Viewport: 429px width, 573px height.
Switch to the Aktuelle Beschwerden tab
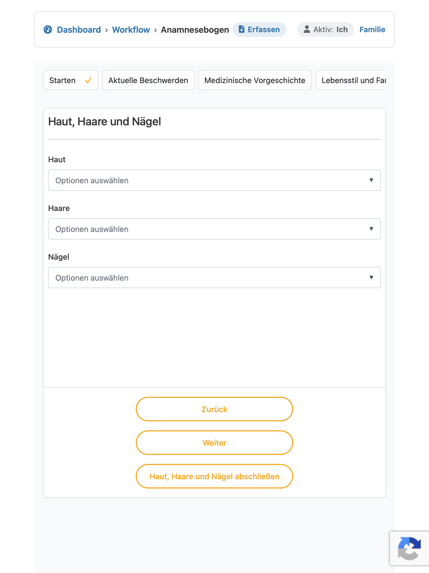[148, 80]
